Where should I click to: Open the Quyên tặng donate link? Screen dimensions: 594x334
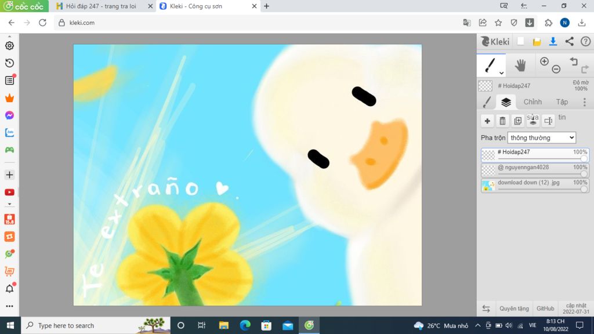[x=514, y=308]
